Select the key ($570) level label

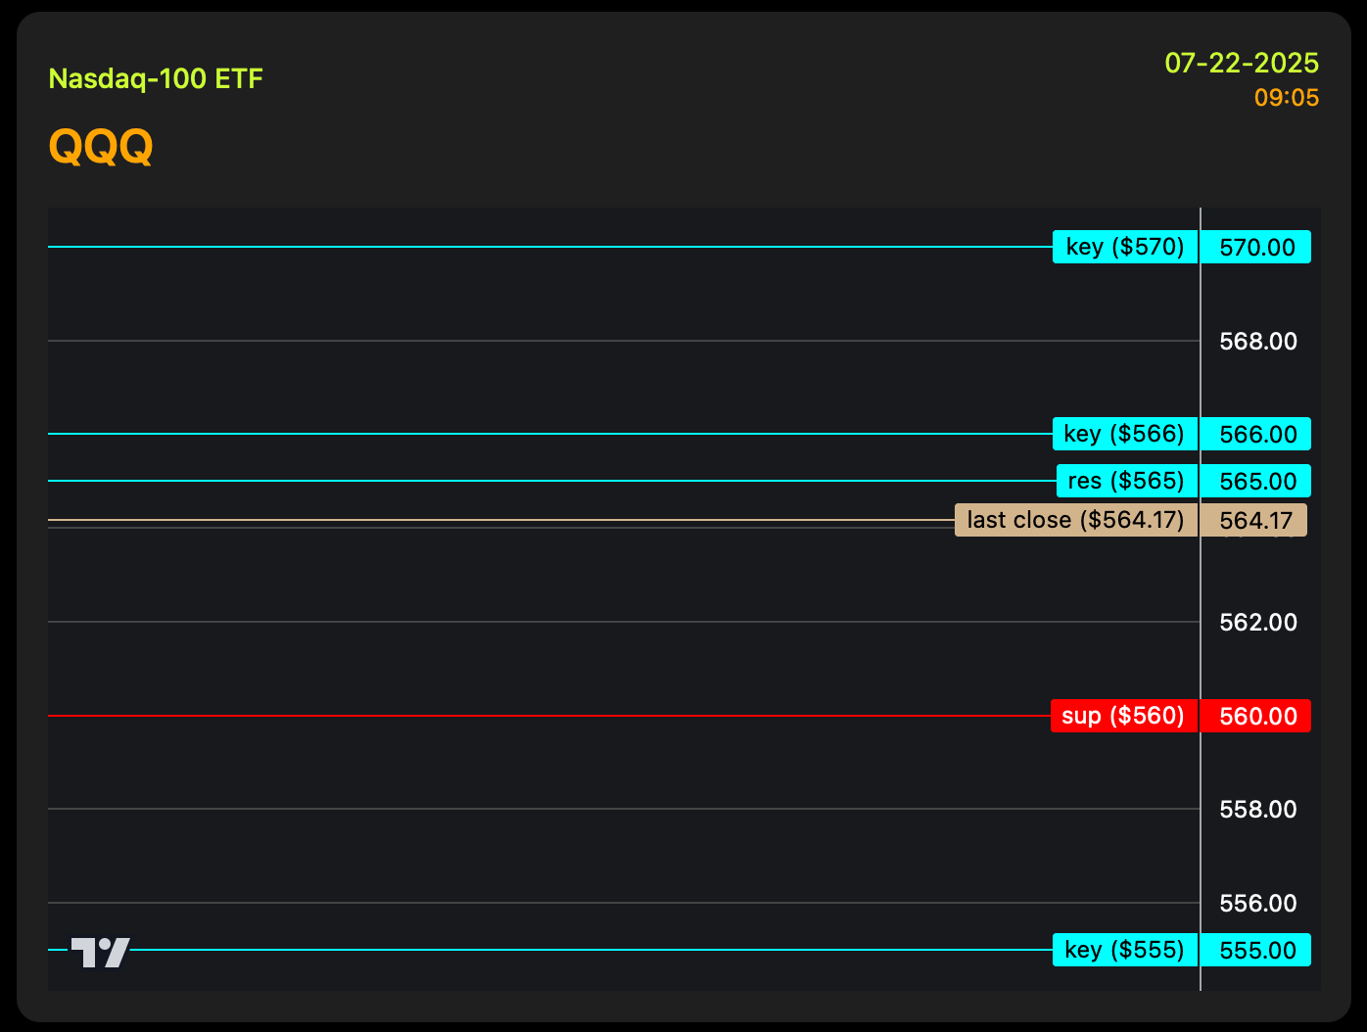coord(1124,247)
